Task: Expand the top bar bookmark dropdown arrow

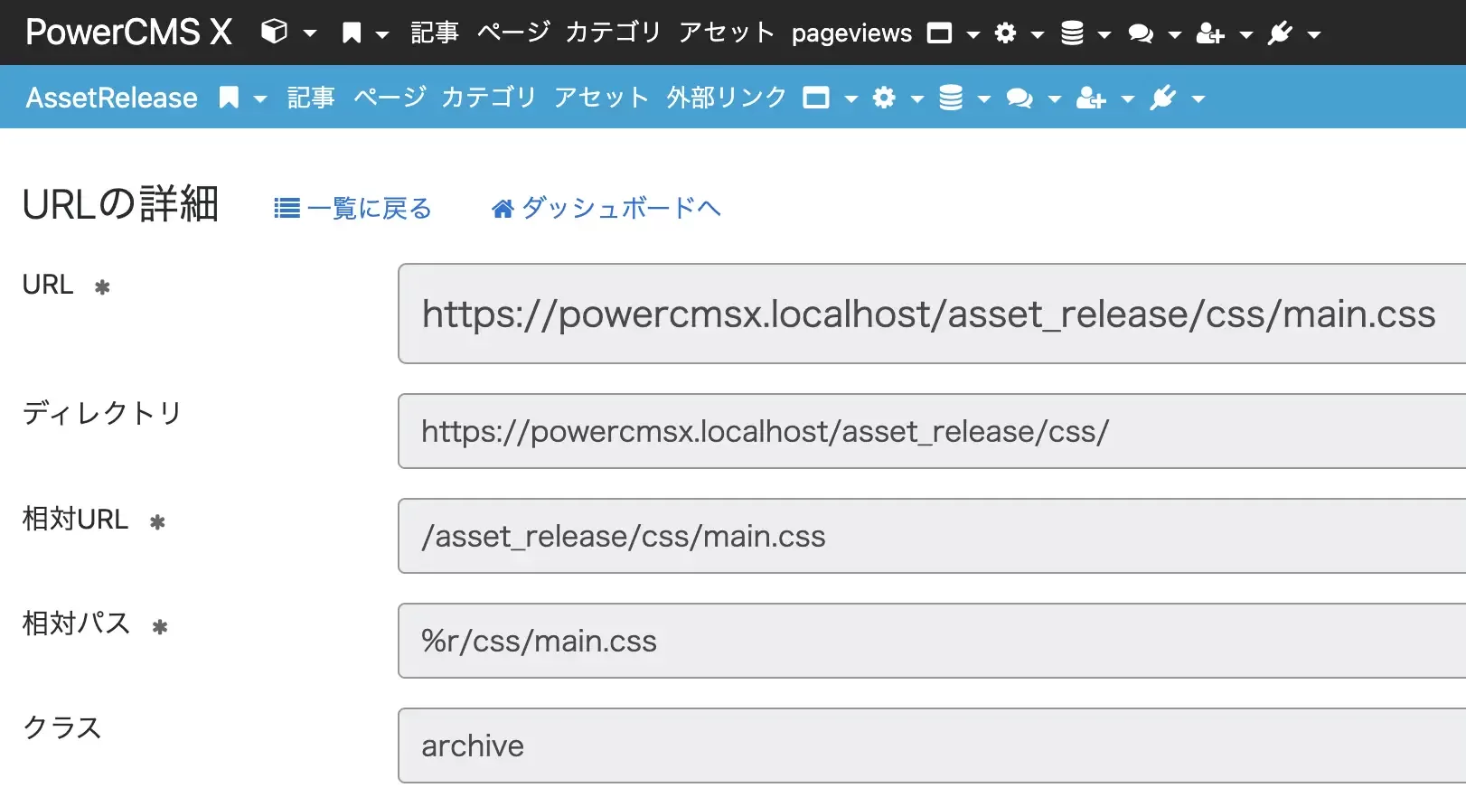Action: [382, 34]
